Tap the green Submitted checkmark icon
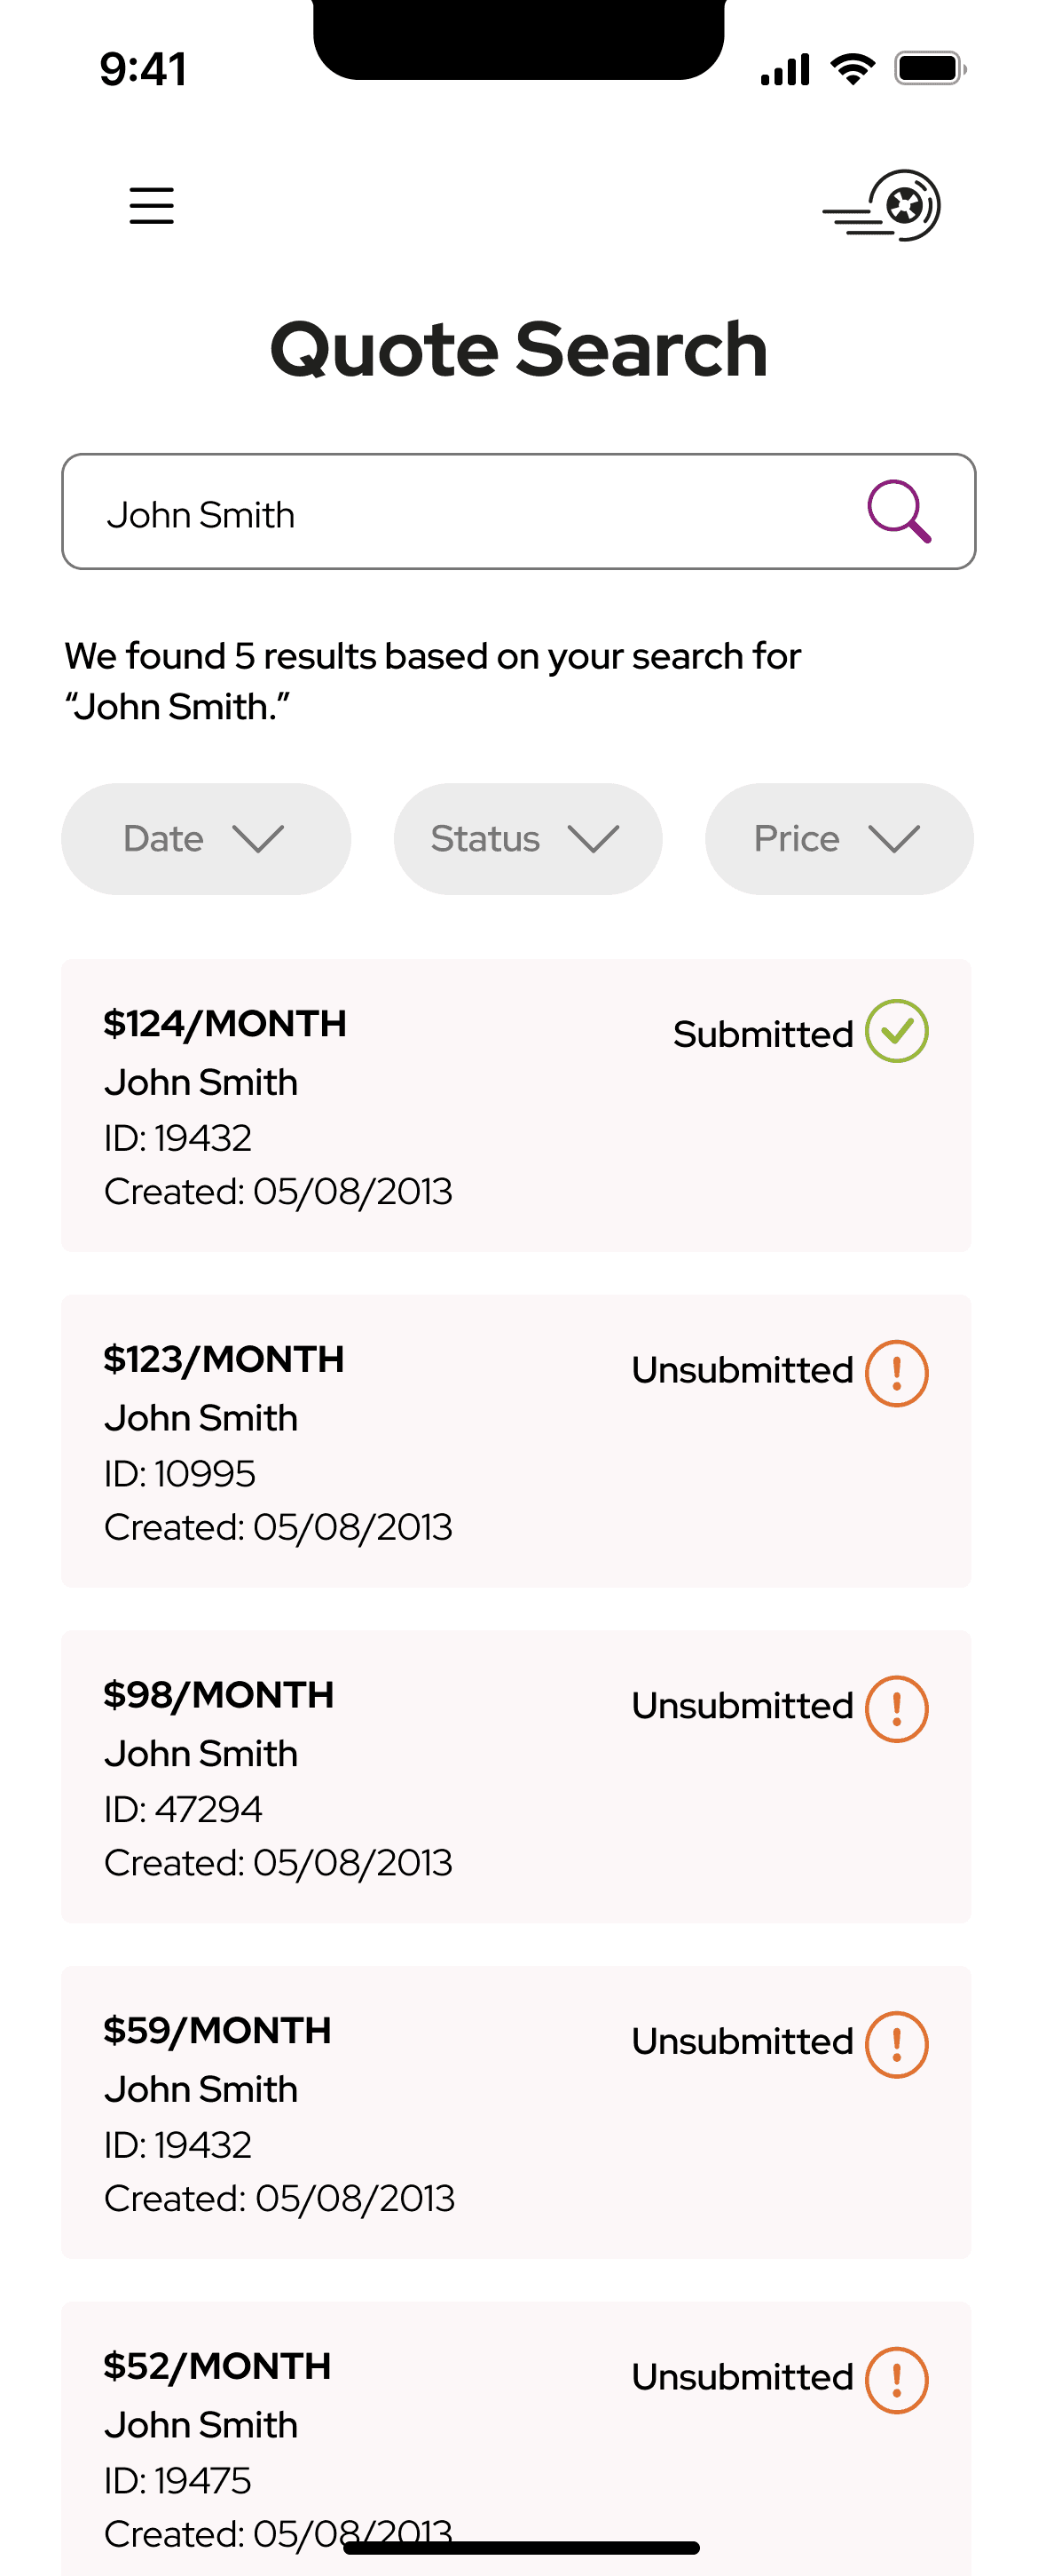This screenshot has width=1038, height=2576. 896,1031
